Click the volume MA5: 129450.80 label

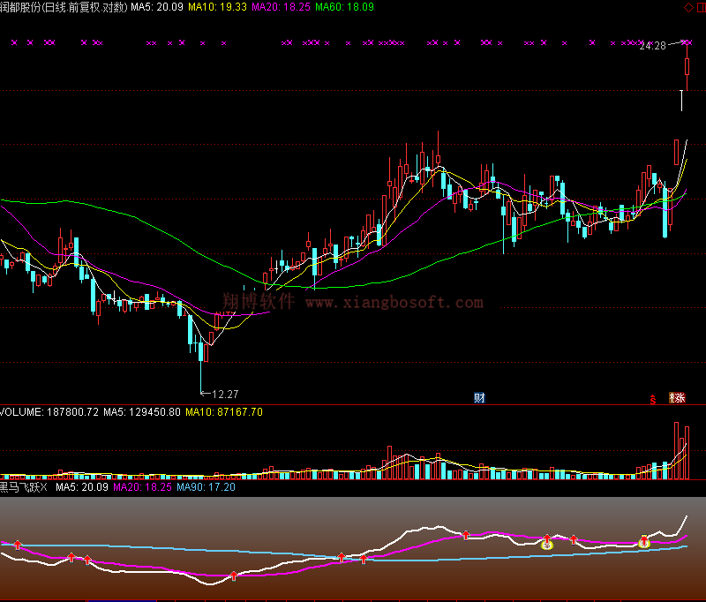point(142,412)
